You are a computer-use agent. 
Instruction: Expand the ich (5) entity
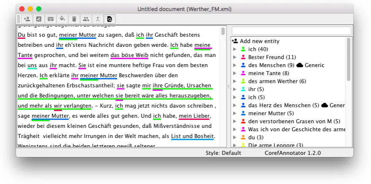tap(235, 97)
